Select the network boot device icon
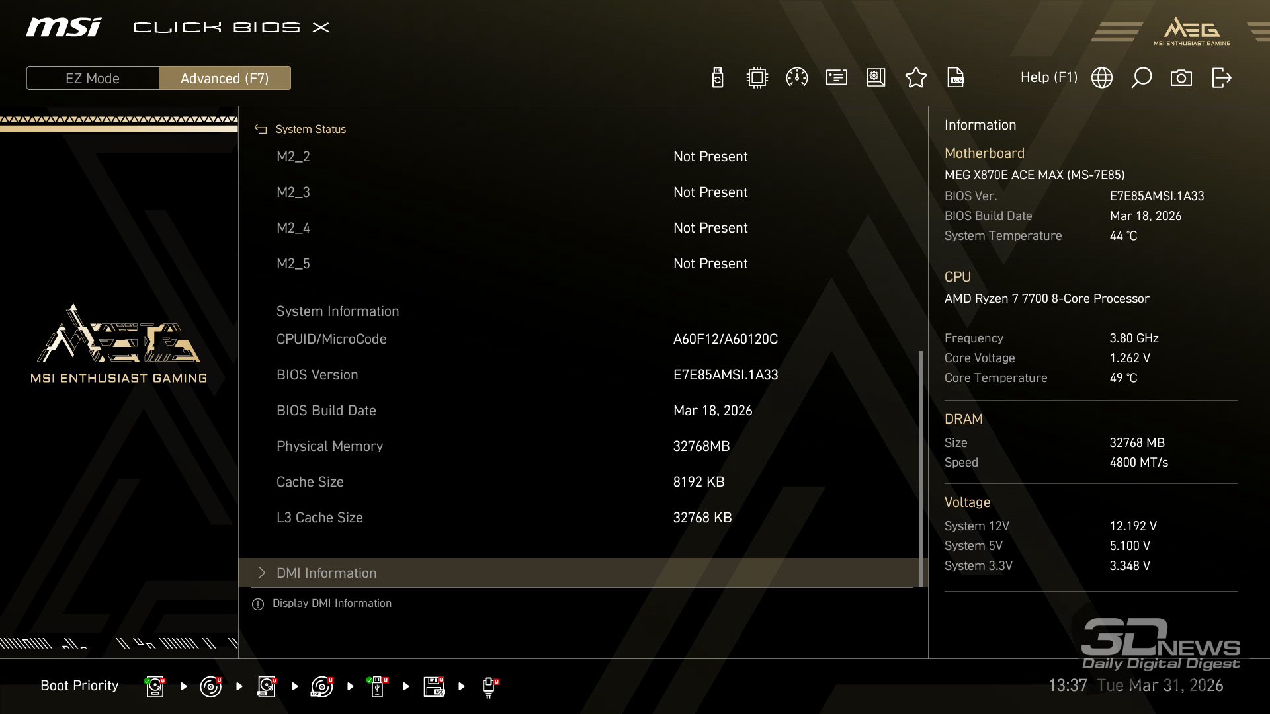 click(489, 686)
